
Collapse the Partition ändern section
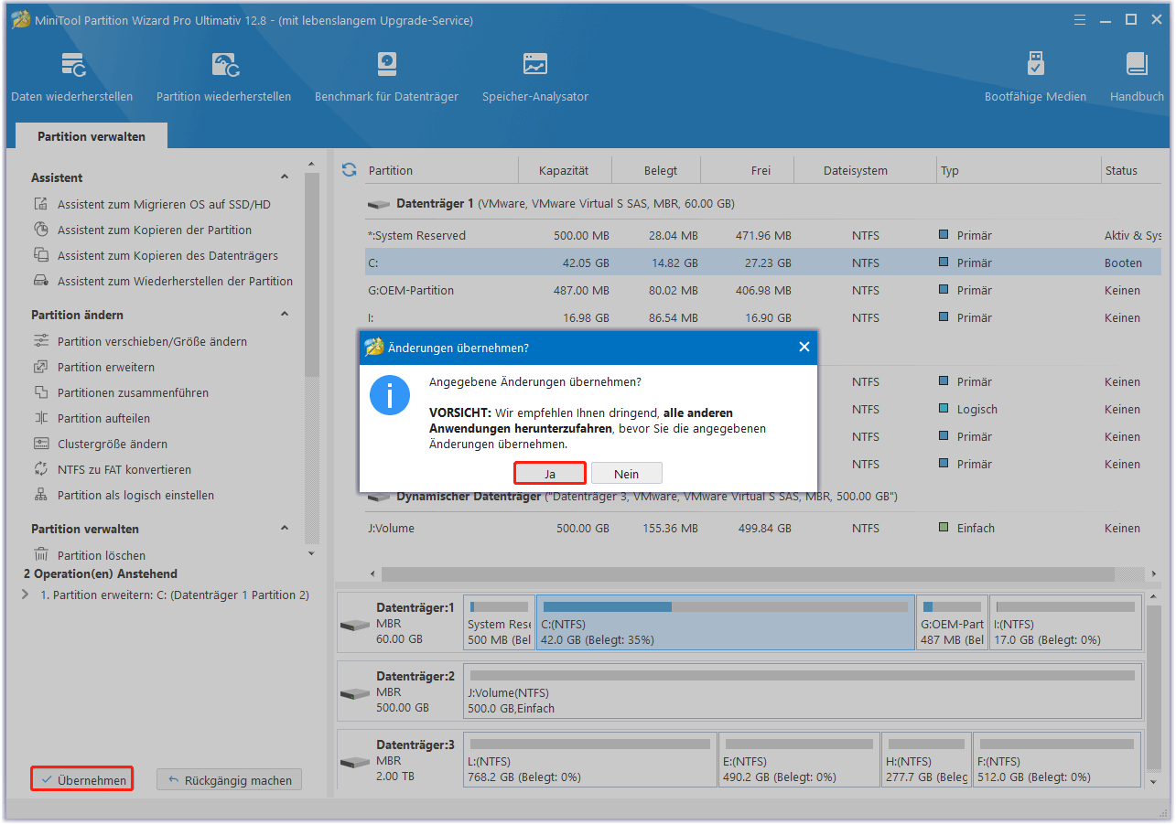tap(285, 315)
